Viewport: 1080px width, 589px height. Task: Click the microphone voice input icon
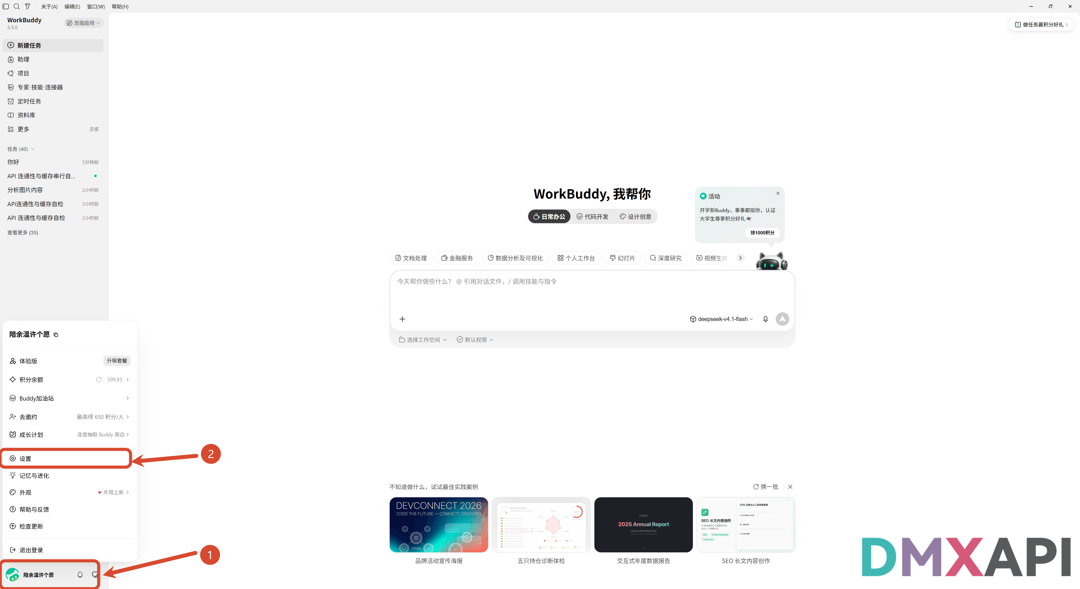(766, 319)
